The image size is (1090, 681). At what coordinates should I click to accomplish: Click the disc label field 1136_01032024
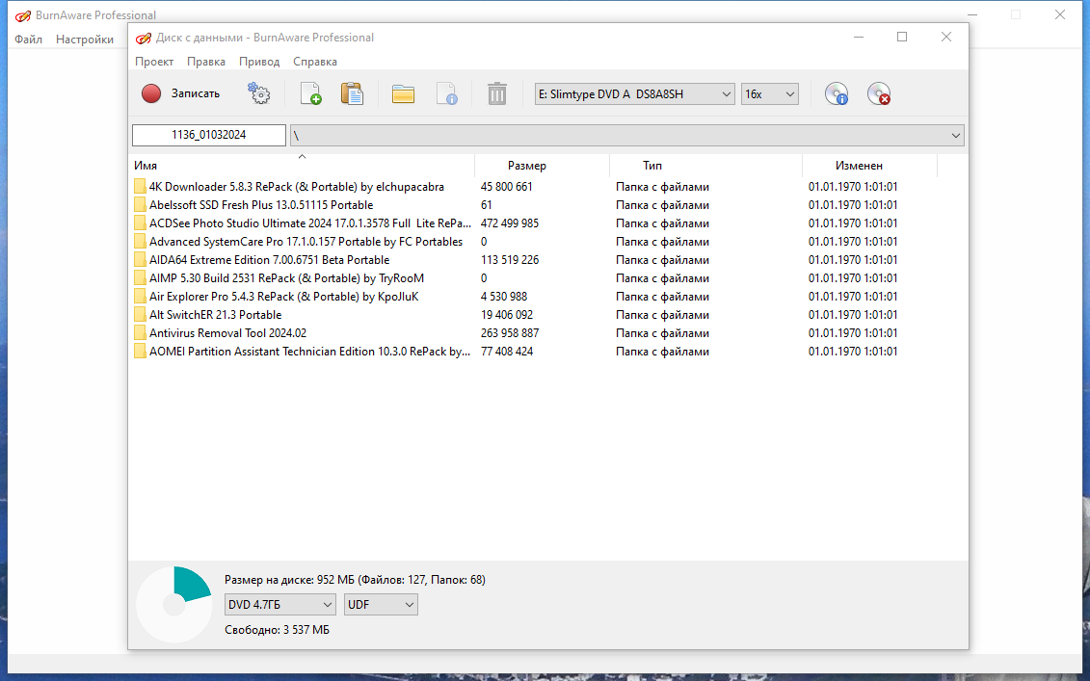click(208, 135)
